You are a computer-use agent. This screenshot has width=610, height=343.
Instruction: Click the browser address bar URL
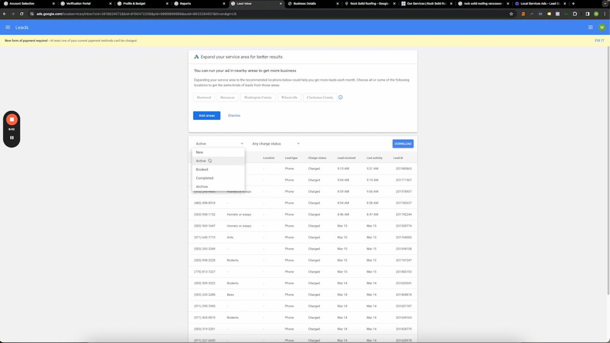click(x=137, y=14)
